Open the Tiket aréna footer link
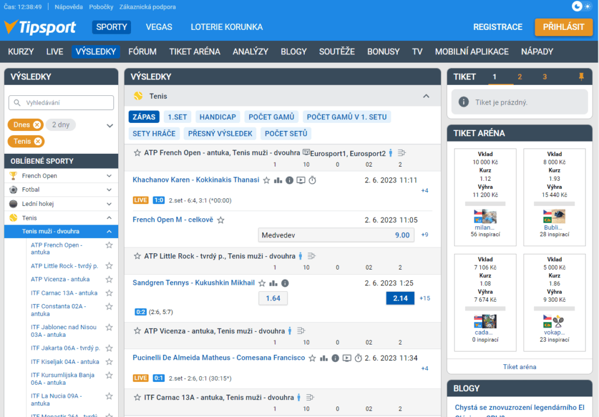The width and height of the screenshot is (599, 417). pyautogui.click(x=519, y=367)
